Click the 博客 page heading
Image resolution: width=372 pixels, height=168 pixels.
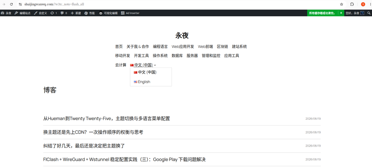click(50, 90)
